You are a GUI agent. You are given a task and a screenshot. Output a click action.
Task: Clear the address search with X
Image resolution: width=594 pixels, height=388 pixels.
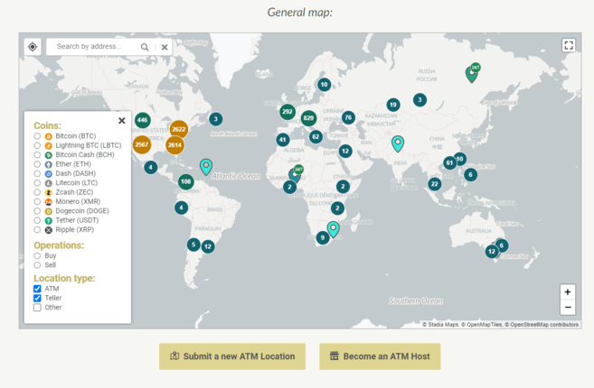[x=165, y=47]
